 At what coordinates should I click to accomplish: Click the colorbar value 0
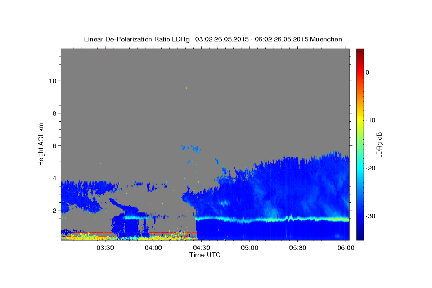(x=368, y=72)
